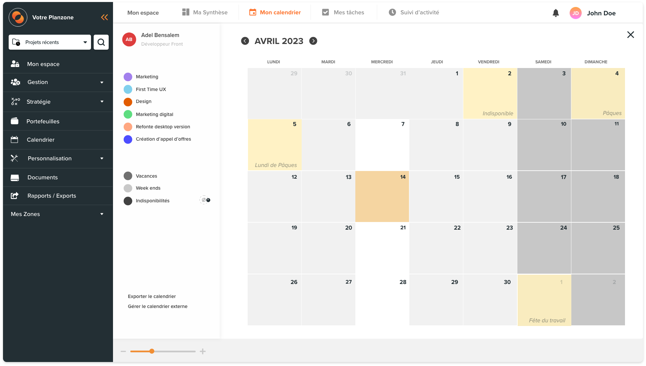This screenshot has height=366, width=646.
Task: Switch to Mes tâches tab
Action: (x=343, y=12)
